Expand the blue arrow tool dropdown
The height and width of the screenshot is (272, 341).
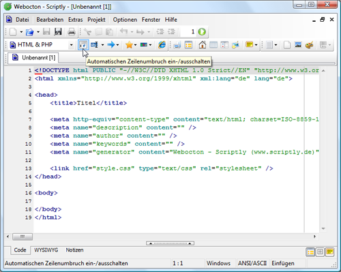point(117,45)
